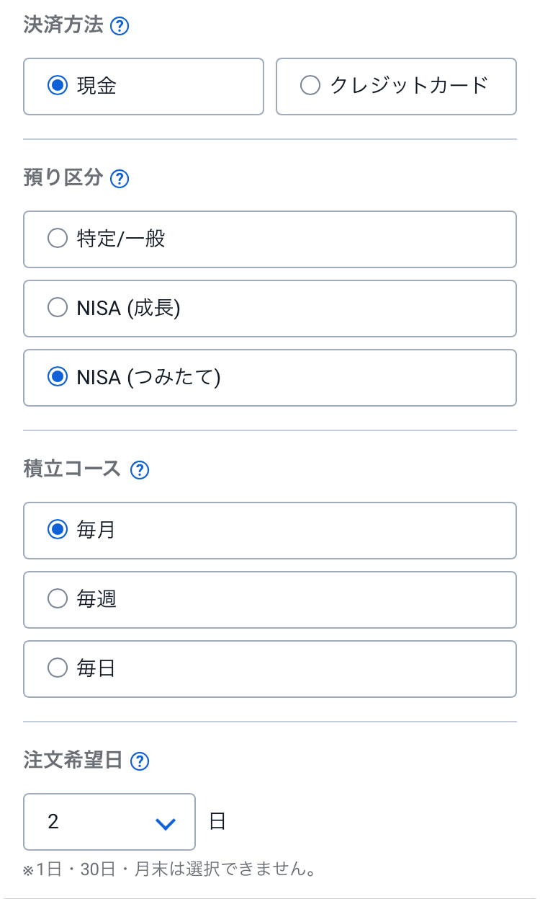Switch accumulation course to 毎週
This screenshot has width=540, height=899.
click(269, 600)
